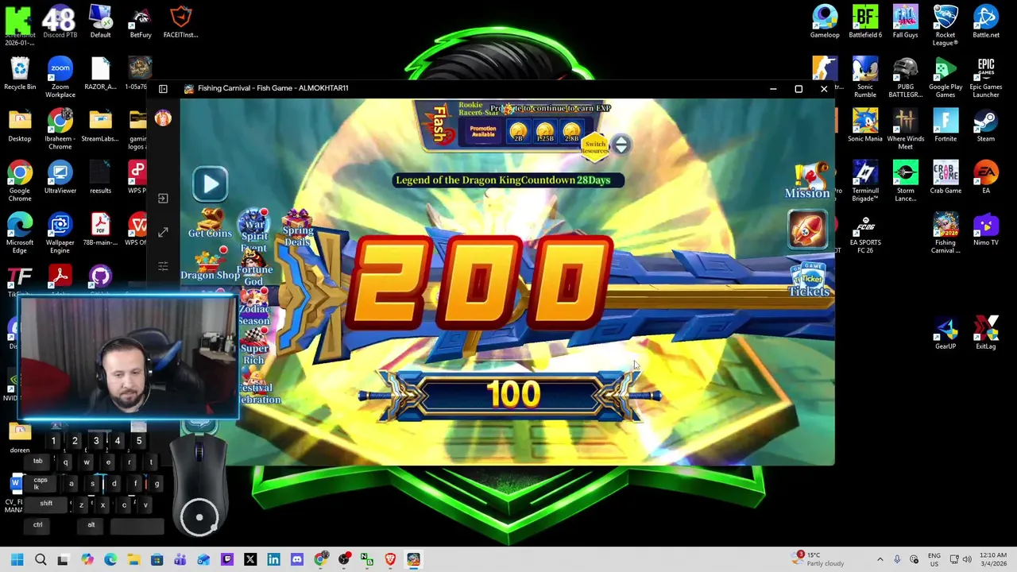1017x572 pixels.
Task: Open Epic Games Launcher shortcut
Action: (x=986, y=77)
